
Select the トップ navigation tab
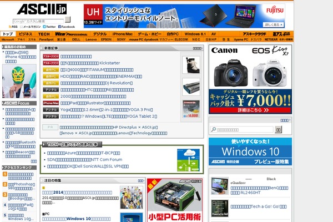pyautogui.click(x=8, y=34)
